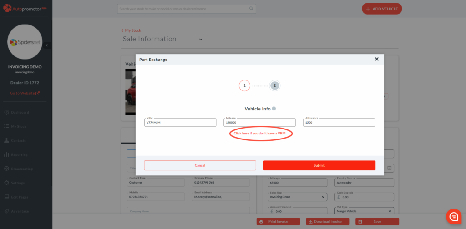Jump to step 2 of wizard

274,85
